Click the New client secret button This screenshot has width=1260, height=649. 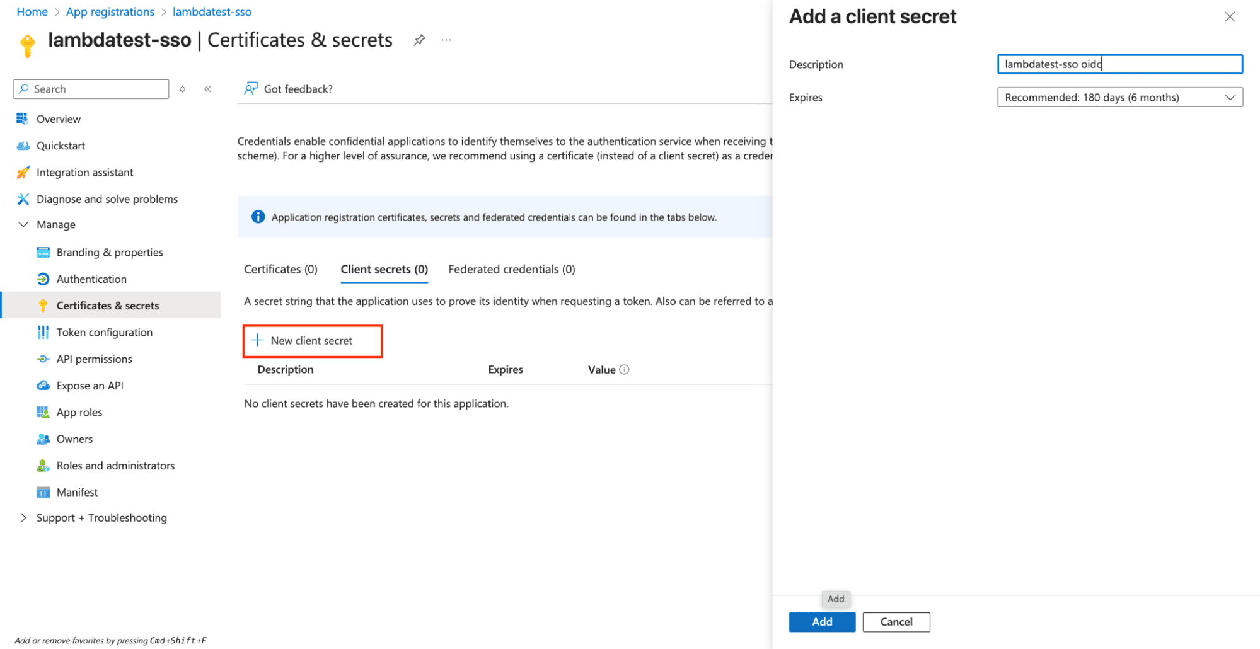click(x=312, y=340)
